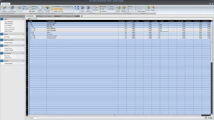Click the expand-all double up arrows icon
Viewport: 214px width, 120px height.
tap(78, 7)
